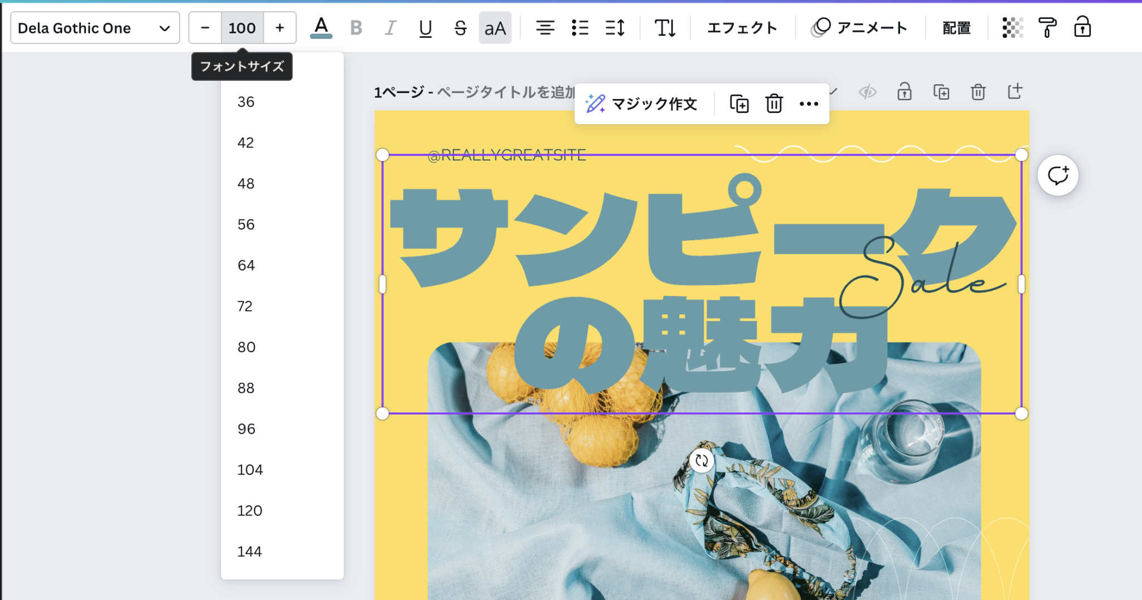Open the Dela Gothic One font selector

[x=95, y=27]
